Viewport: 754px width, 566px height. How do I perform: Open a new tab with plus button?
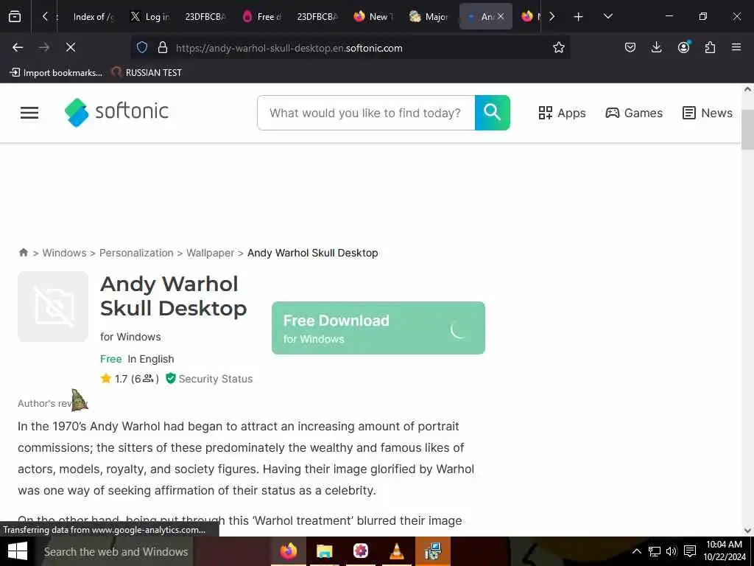[x=579, y=17]
